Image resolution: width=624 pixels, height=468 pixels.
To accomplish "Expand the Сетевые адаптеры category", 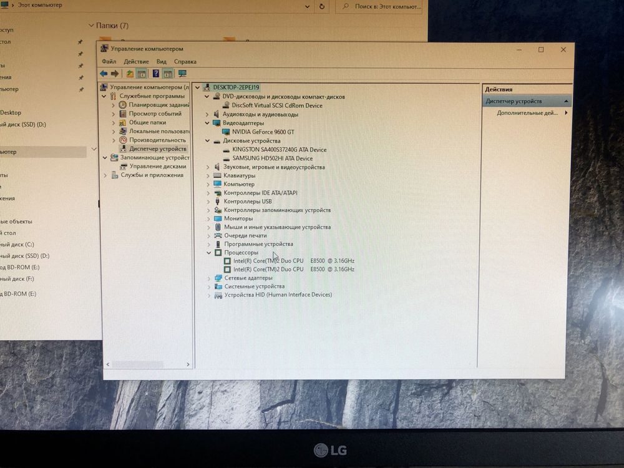I will (x=209, y=278).
